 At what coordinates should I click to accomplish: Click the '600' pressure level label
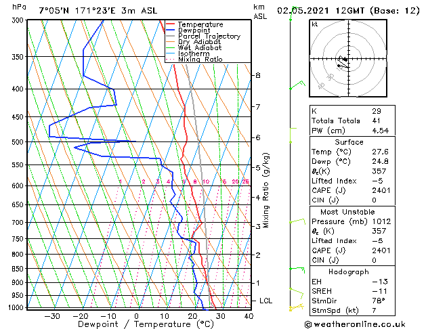[x=19, y=185]
